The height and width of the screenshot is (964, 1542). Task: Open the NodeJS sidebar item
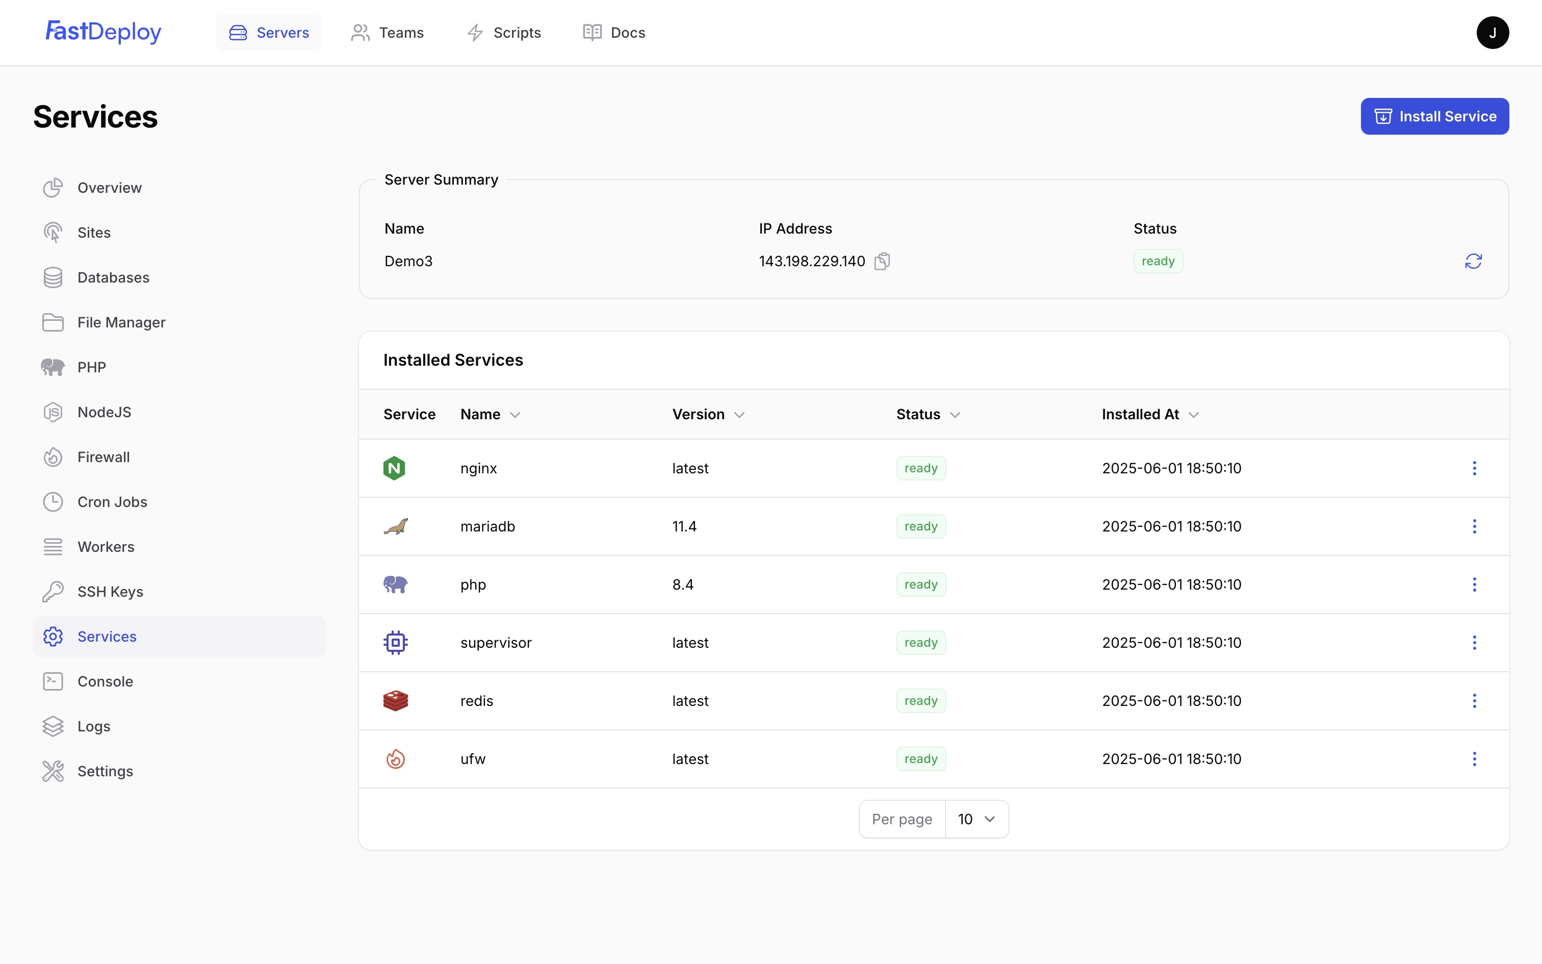tap(179, 412)
